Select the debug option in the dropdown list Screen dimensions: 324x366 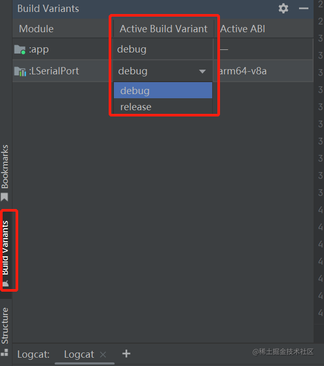(x=163, y=90)
